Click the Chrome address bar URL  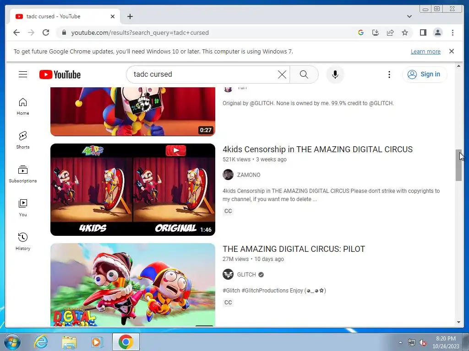click(140, 32)
